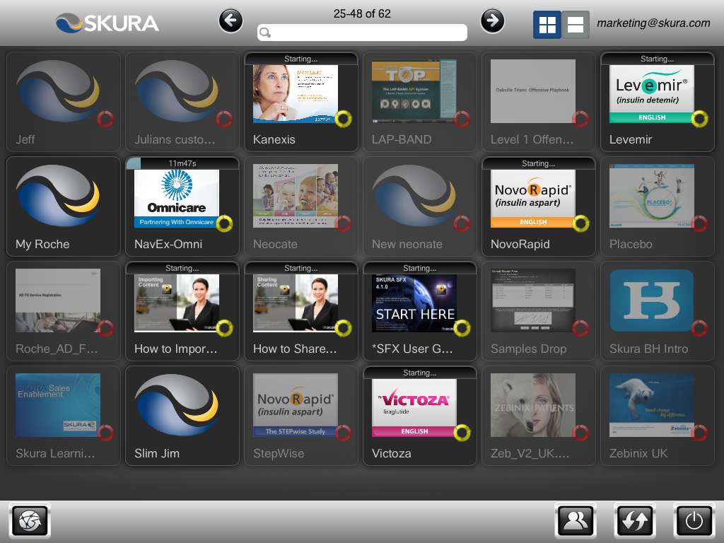Click the yellow status ring on Victoza
Viewport: 724px width, 543px height.
pos(462,432)
